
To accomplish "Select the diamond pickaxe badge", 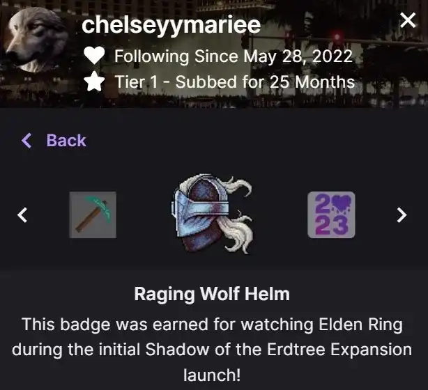I will point(93,215).
